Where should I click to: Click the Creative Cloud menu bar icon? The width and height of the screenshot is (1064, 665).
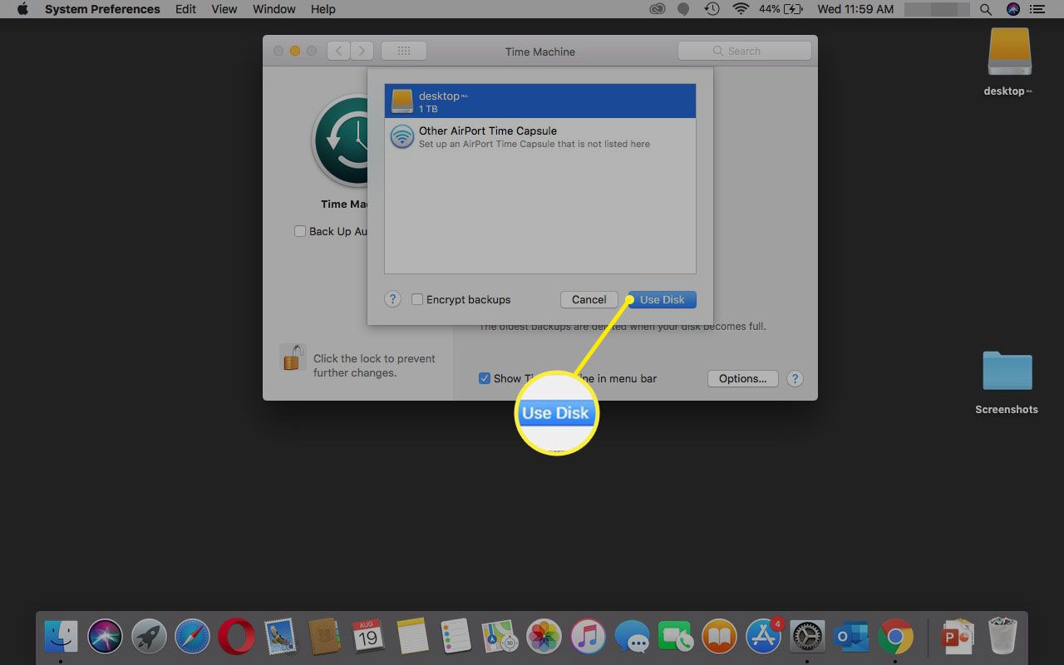point(657,9)
